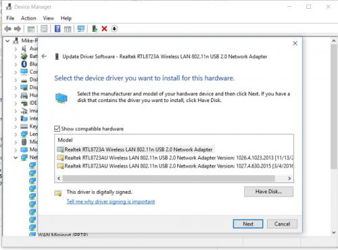Click the red X Uninstall device icon

(104, 28)
